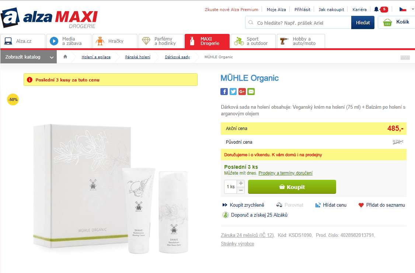Click the green Koupit button
The height and width of the screenshot is (273, 415).
[x=292, y=187]
